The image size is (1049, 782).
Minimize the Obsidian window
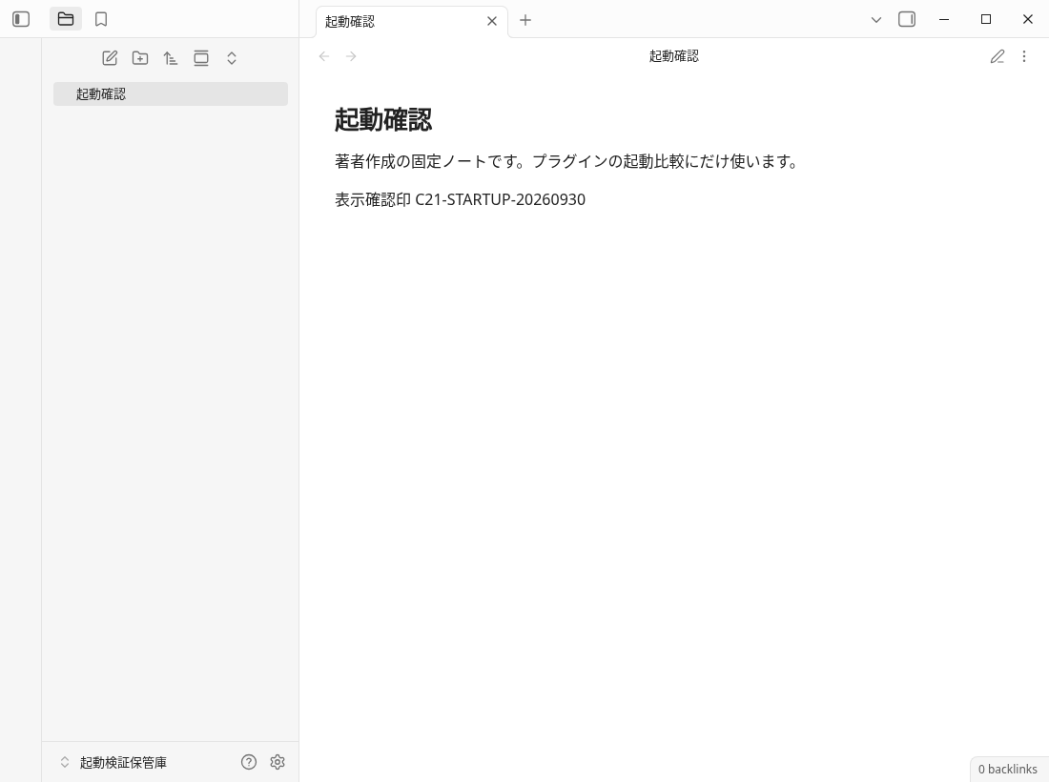point(944,19)
